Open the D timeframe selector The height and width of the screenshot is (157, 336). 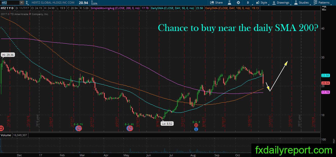tap(248, 3)
